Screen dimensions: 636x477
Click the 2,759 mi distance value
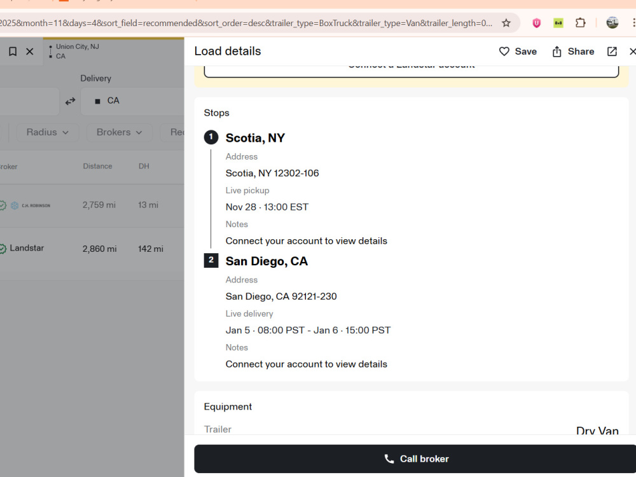pos(99,205)
